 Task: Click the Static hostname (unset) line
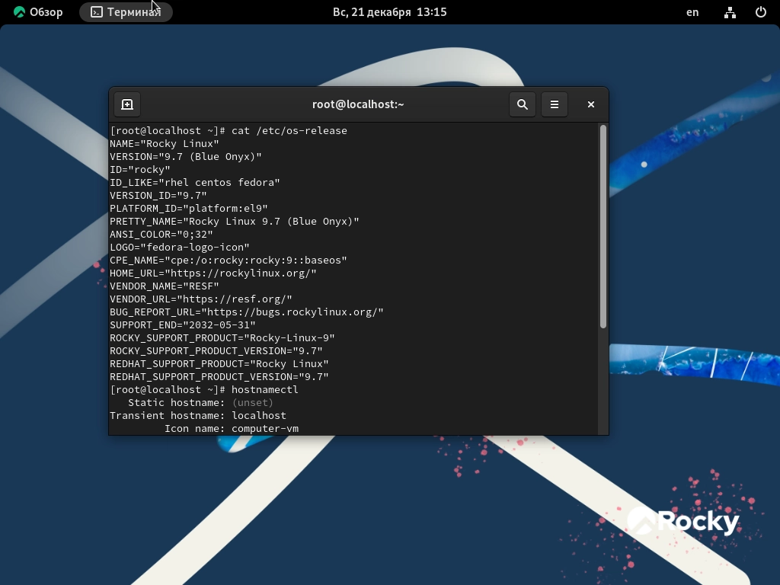[x=200, y=402]
